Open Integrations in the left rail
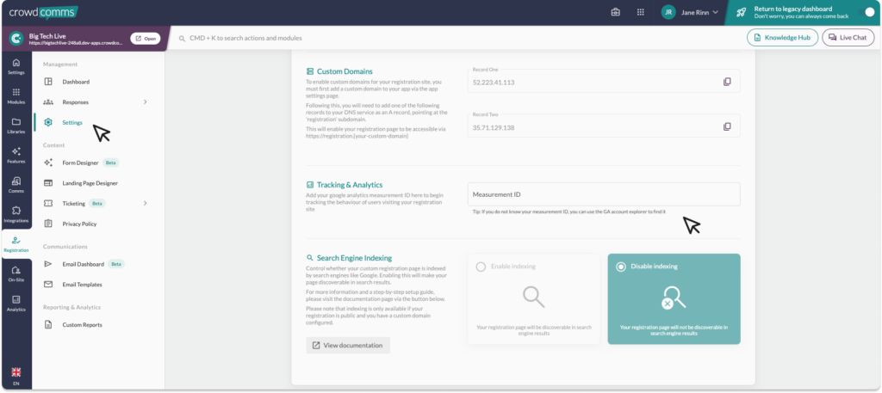The width and height of the screenshot is (882, 393). (x=16, y=214)
